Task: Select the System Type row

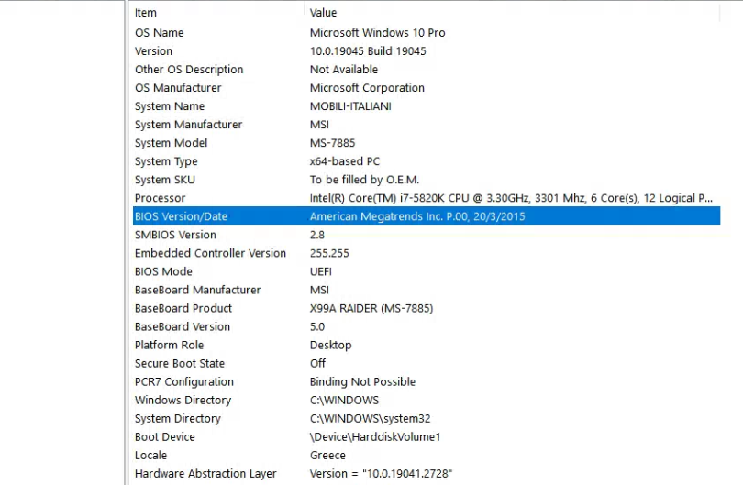Action: [427, 161]
